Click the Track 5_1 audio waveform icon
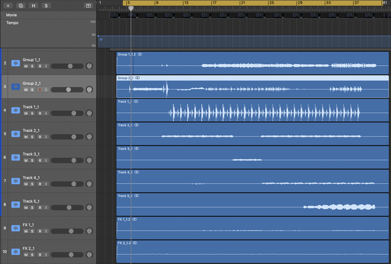This screenshot has height=264, width=391. (x=16, y=204)
